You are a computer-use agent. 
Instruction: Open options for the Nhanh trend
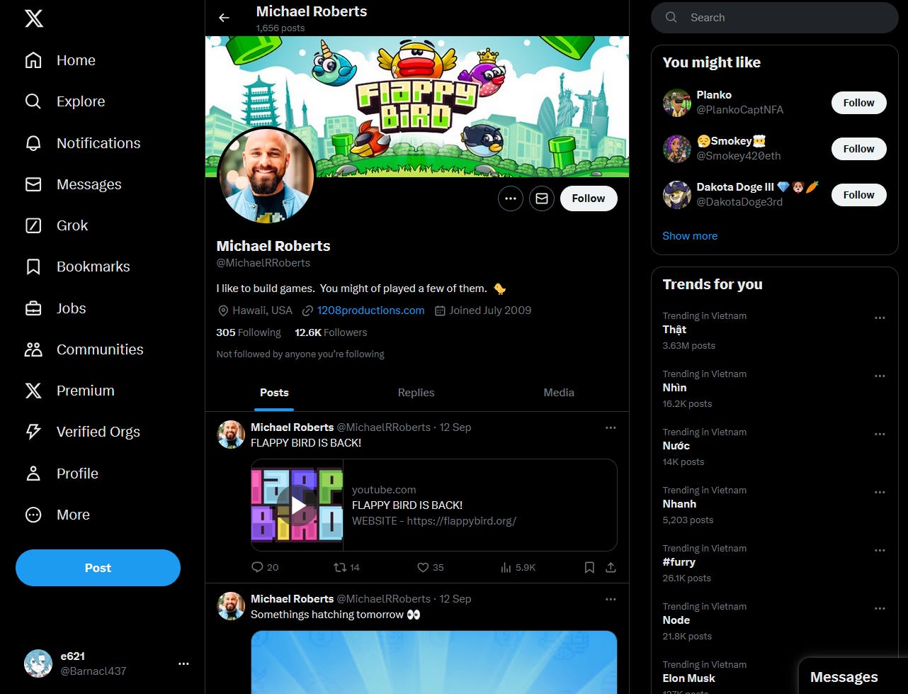tap(880, 492)
